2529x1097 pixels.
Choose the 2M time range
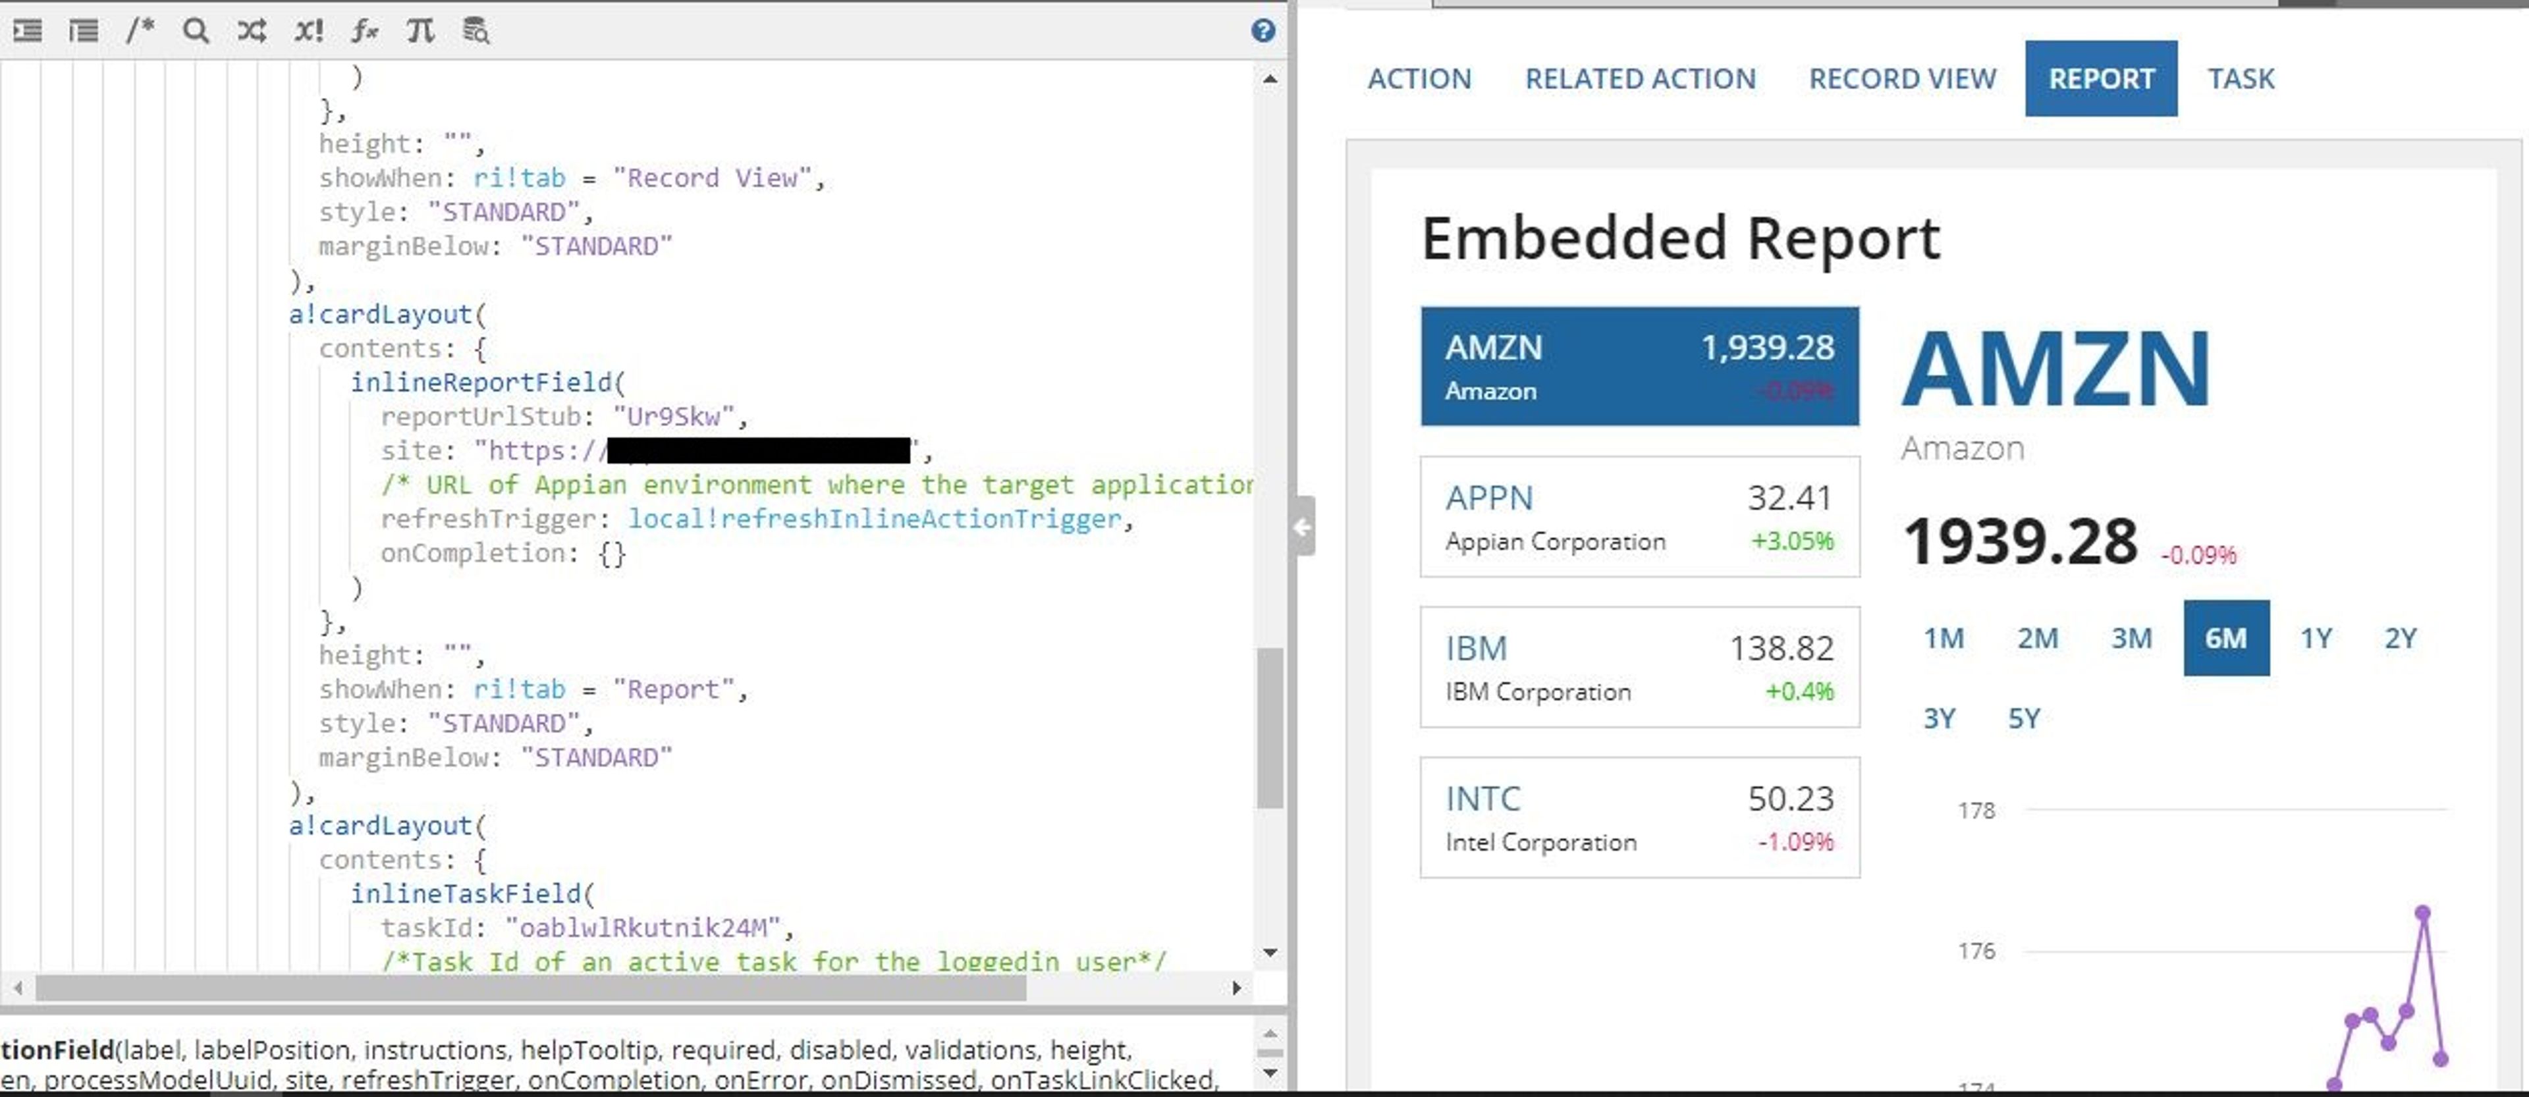click(2037, 638)
